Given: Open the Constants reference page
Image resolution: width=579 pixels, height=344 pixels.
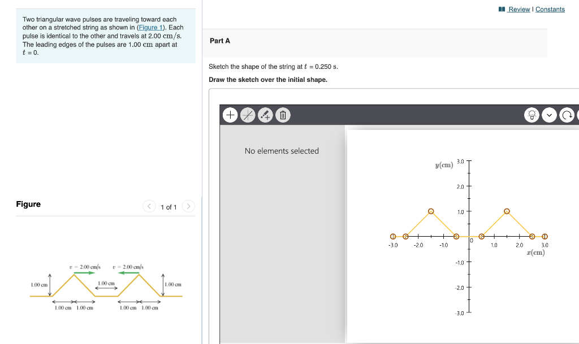Looking at the screenshot, I should [550, 9].
